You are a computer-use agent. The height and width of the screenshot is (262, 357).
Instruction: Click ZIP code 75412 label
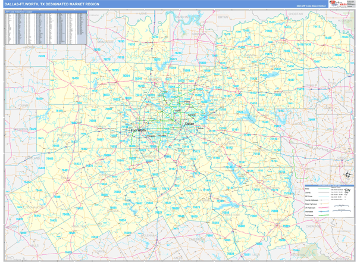317,27
